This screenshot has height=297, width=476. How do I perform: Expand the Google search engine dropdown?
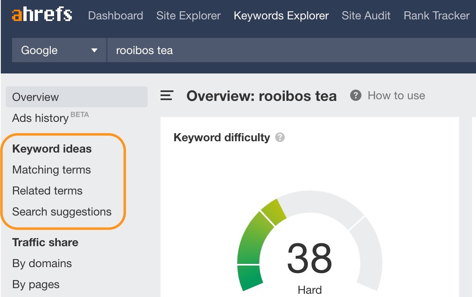(59, 50)
